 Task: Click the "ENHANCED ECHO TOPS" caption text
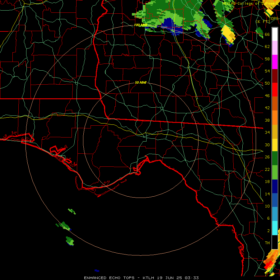tap(109, 278)
